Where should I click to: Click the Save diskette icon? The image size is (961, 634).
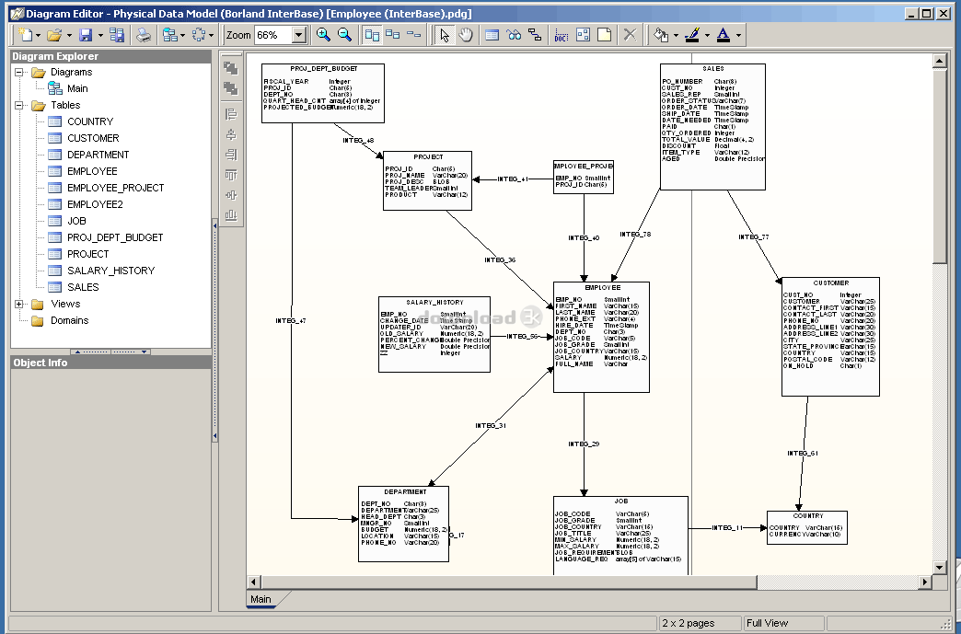tap(86, 35)
